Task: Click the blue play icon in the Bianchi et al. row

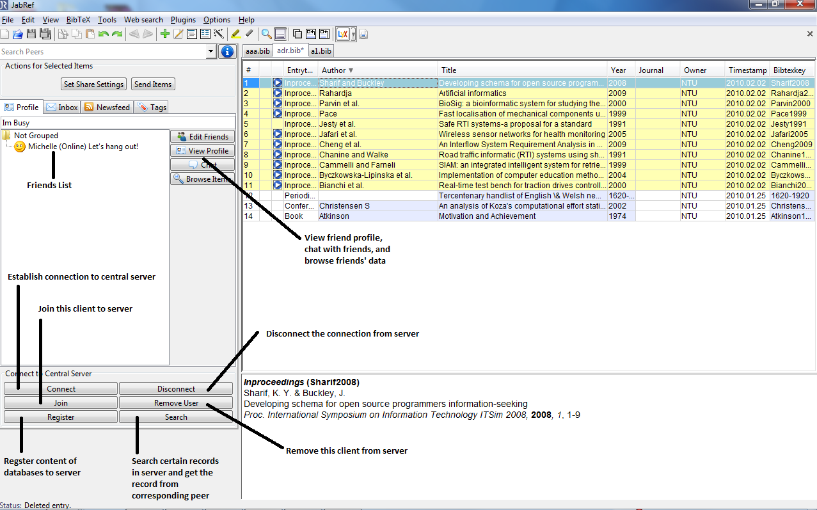Action: 278,186
